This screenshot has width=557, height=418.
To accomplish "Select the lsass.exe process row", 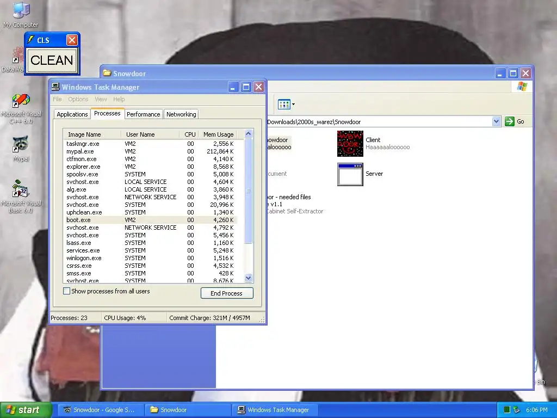I will coord(150,243).
